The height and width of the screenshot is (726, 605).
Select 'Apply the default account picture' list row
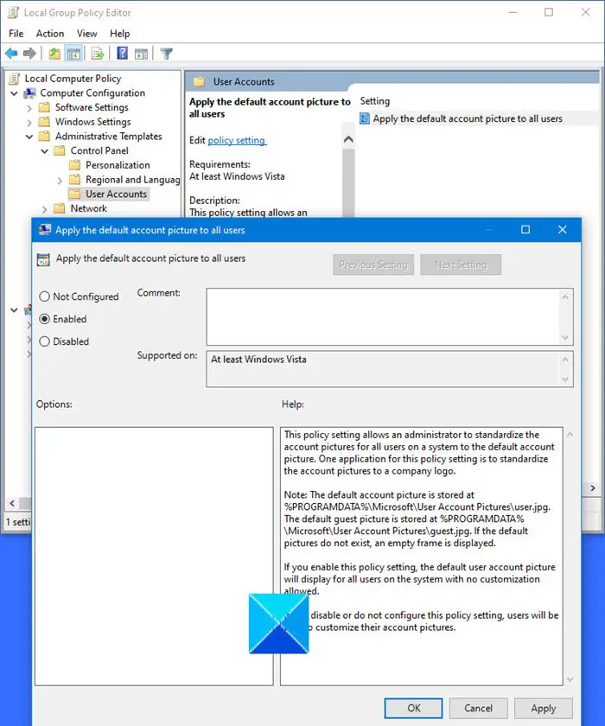tap(478, 118)
